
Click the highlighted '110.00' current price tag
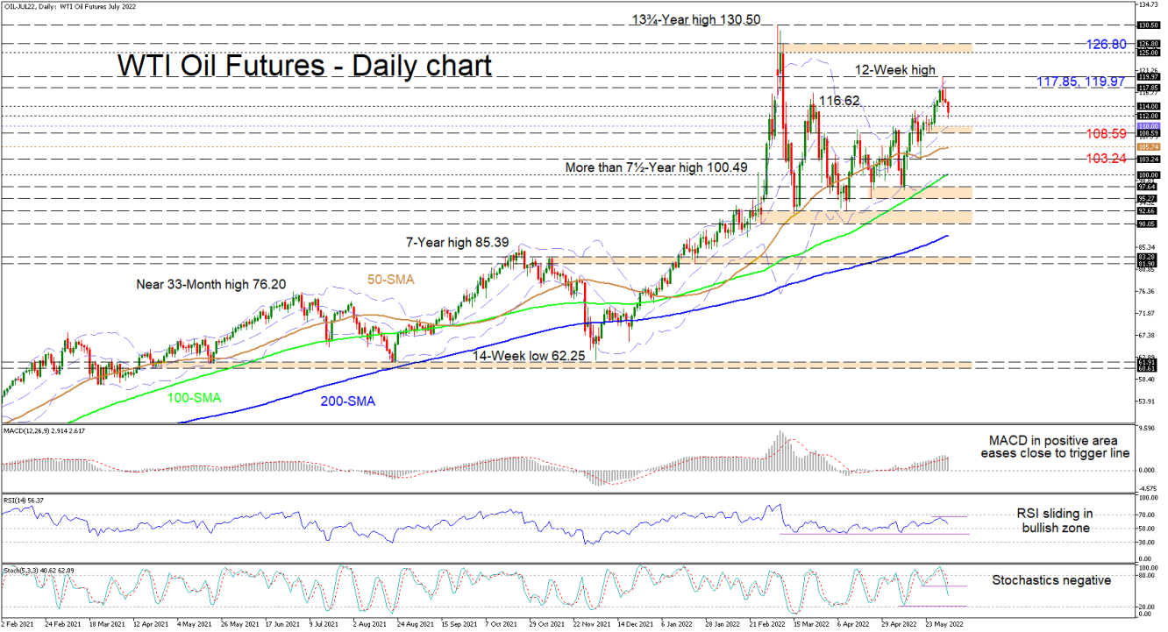[x=1148, y=126]
